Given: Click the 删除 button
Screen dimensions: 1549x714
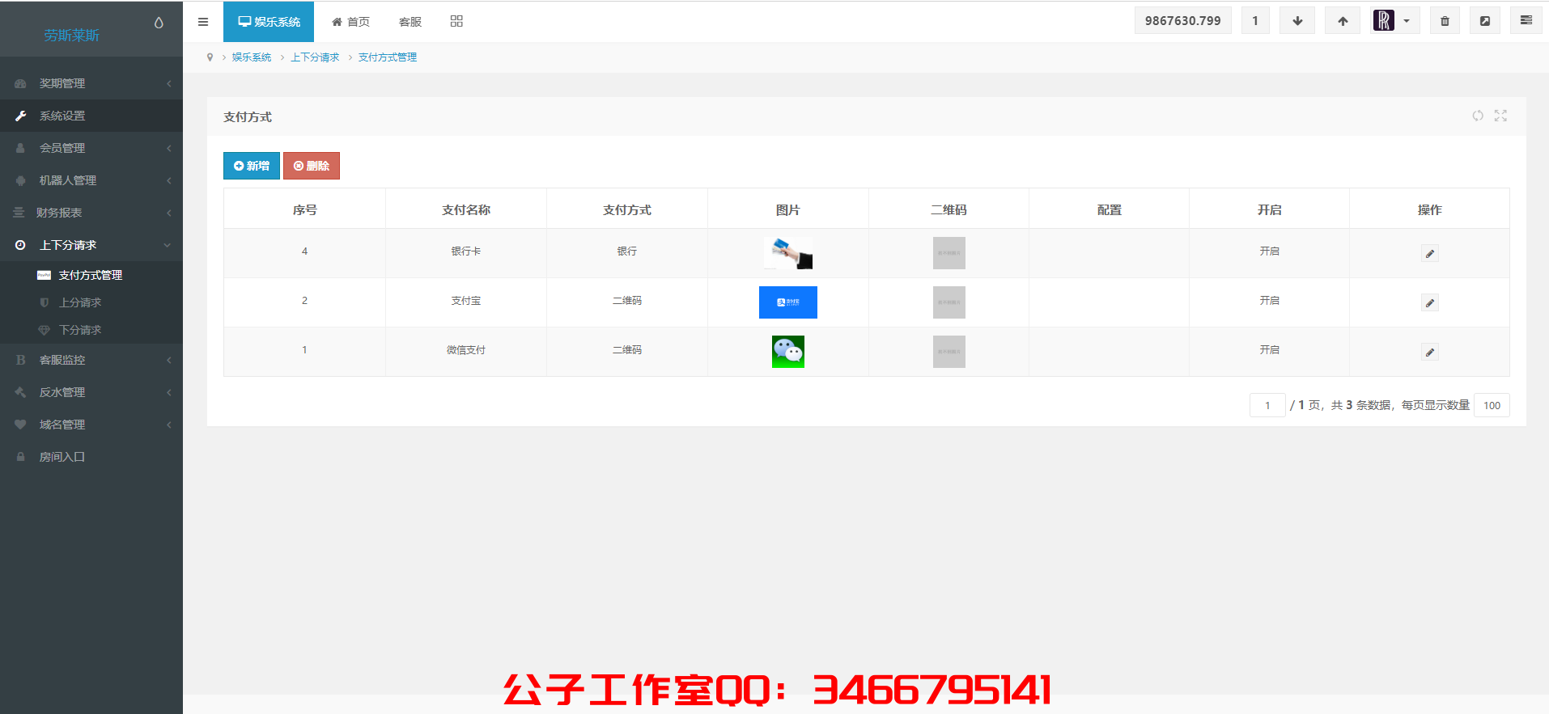Looking at the screenshot, I should pyautogui.click(x=312, y=166).
